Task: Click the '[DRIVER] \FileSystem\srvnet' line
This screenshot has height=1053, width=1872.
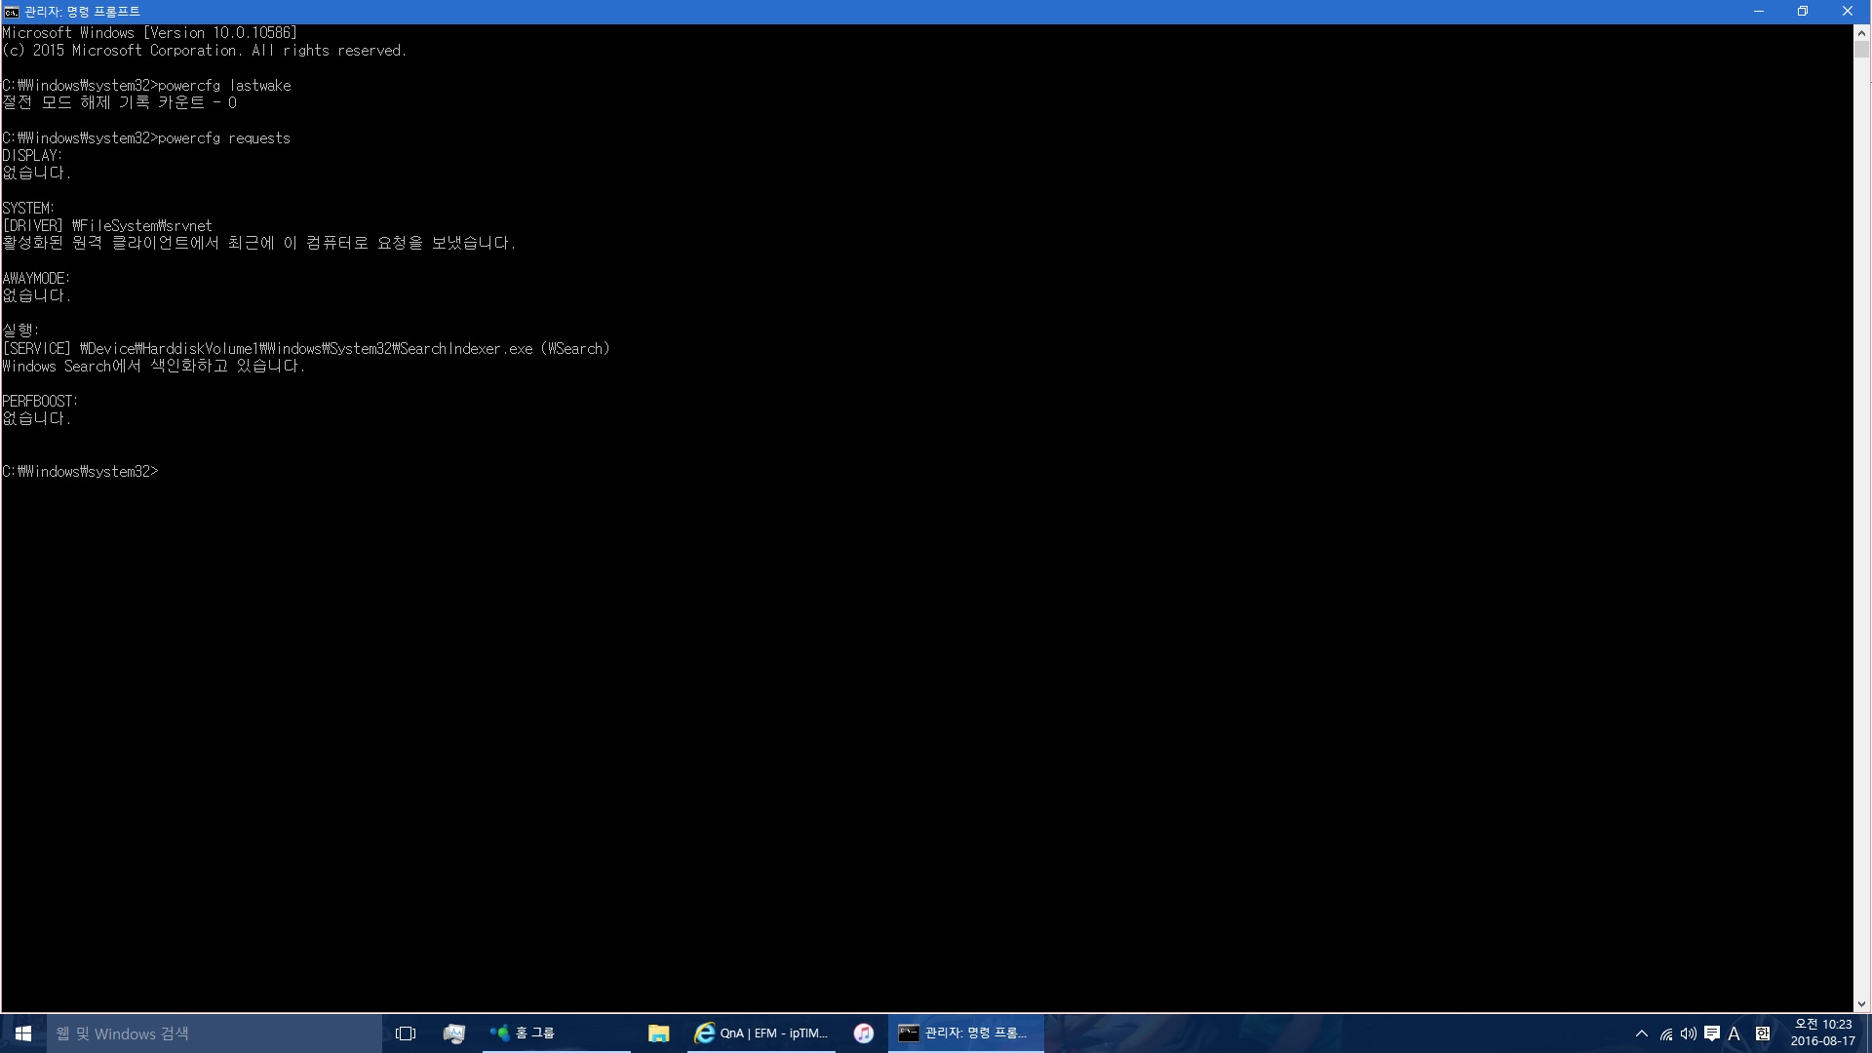Action: [x=107, y=226]
